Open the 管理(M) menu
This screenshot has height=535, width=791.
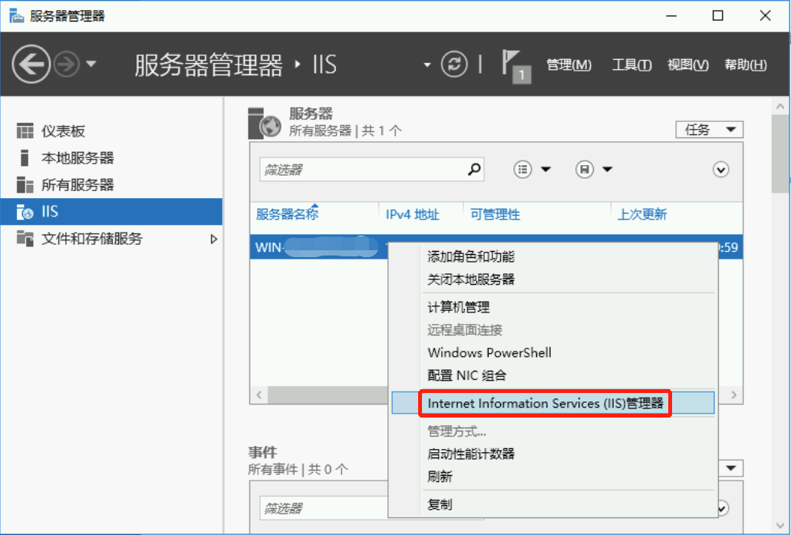point(569,65)
